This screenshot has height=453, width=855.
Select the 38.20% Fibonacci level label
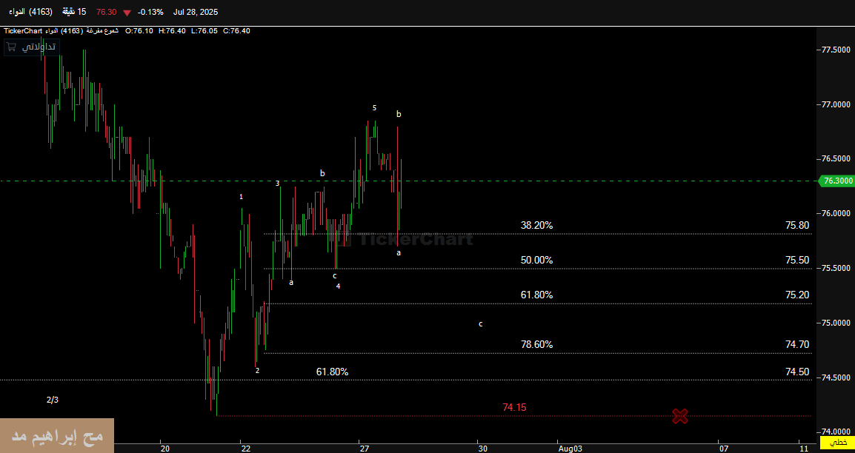[x=536, y=226]
